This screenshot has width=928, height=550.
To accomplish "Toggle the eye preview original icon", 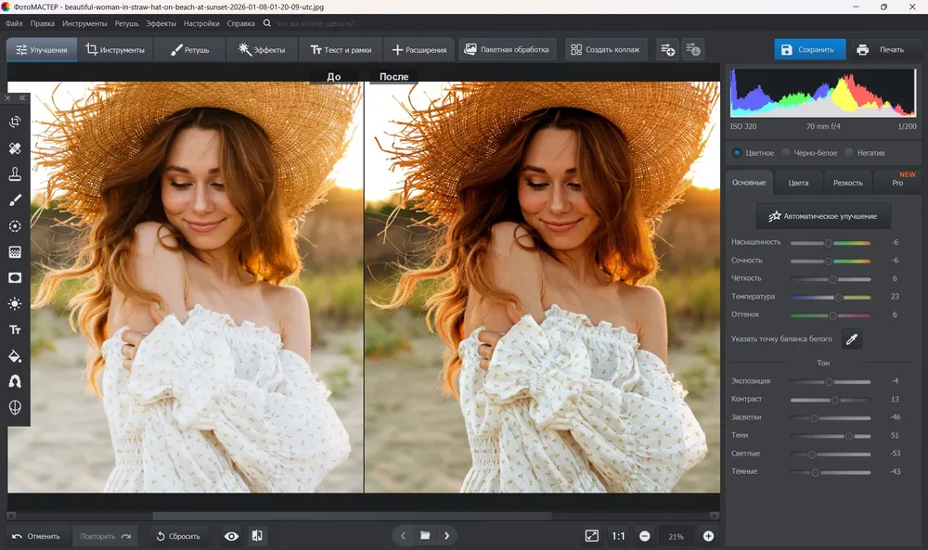I will pos(231,536).
